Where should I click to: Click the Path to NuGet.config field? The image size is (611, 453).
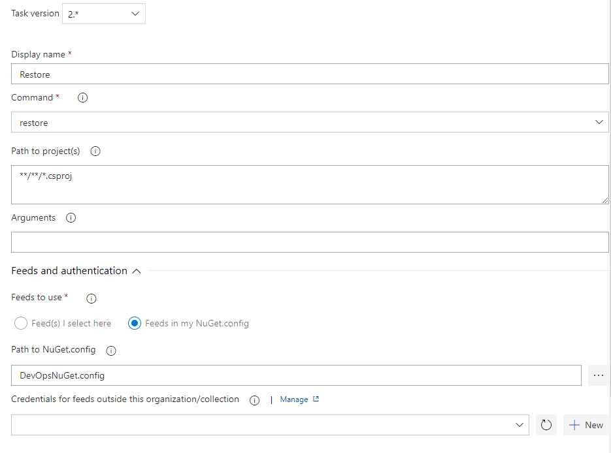click(296, 375)
